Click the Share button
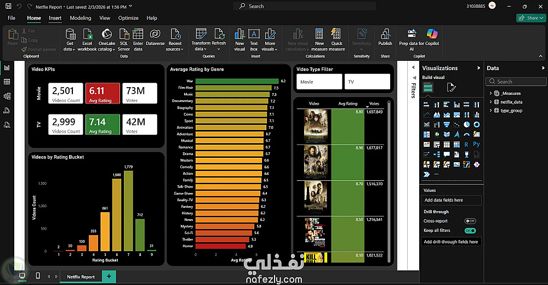The height and width of the screenshot is (285, 548). pyautogui.click(x=531, y=18)
